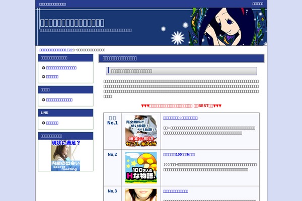The image size is (302, 201).
Task: Open the No,2 title link containing 100
Action: (179, 154)
